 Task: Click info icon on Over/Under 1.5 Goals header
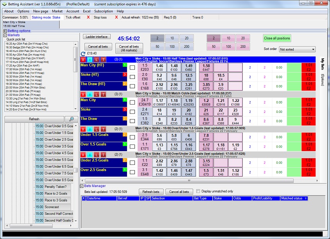click(90, 129)
